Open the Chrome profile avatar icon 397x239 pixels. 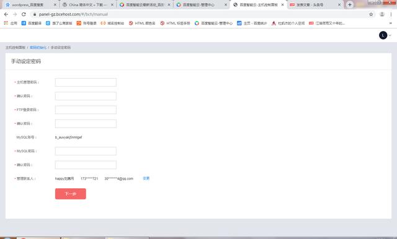tap(382, 14)
